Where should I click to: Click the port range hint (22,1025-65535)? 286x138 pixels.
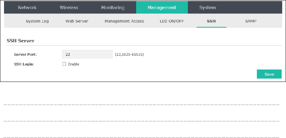pos(129,54)
